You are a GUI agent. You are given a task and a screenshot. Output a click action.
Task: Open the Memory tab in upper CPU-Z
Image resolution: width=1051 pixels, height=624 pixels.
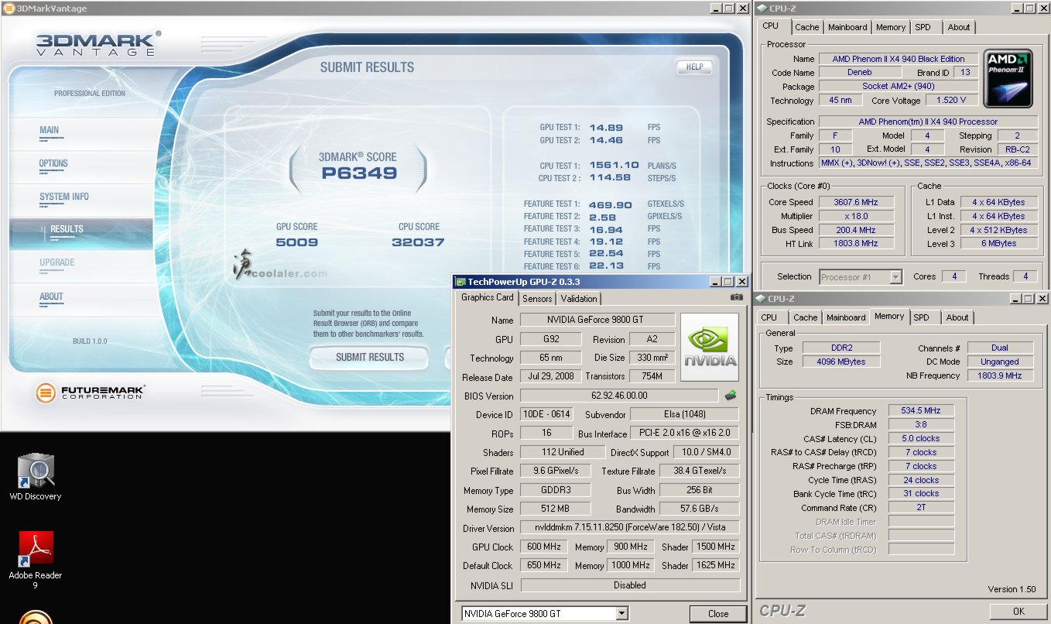tap(891, 27)
